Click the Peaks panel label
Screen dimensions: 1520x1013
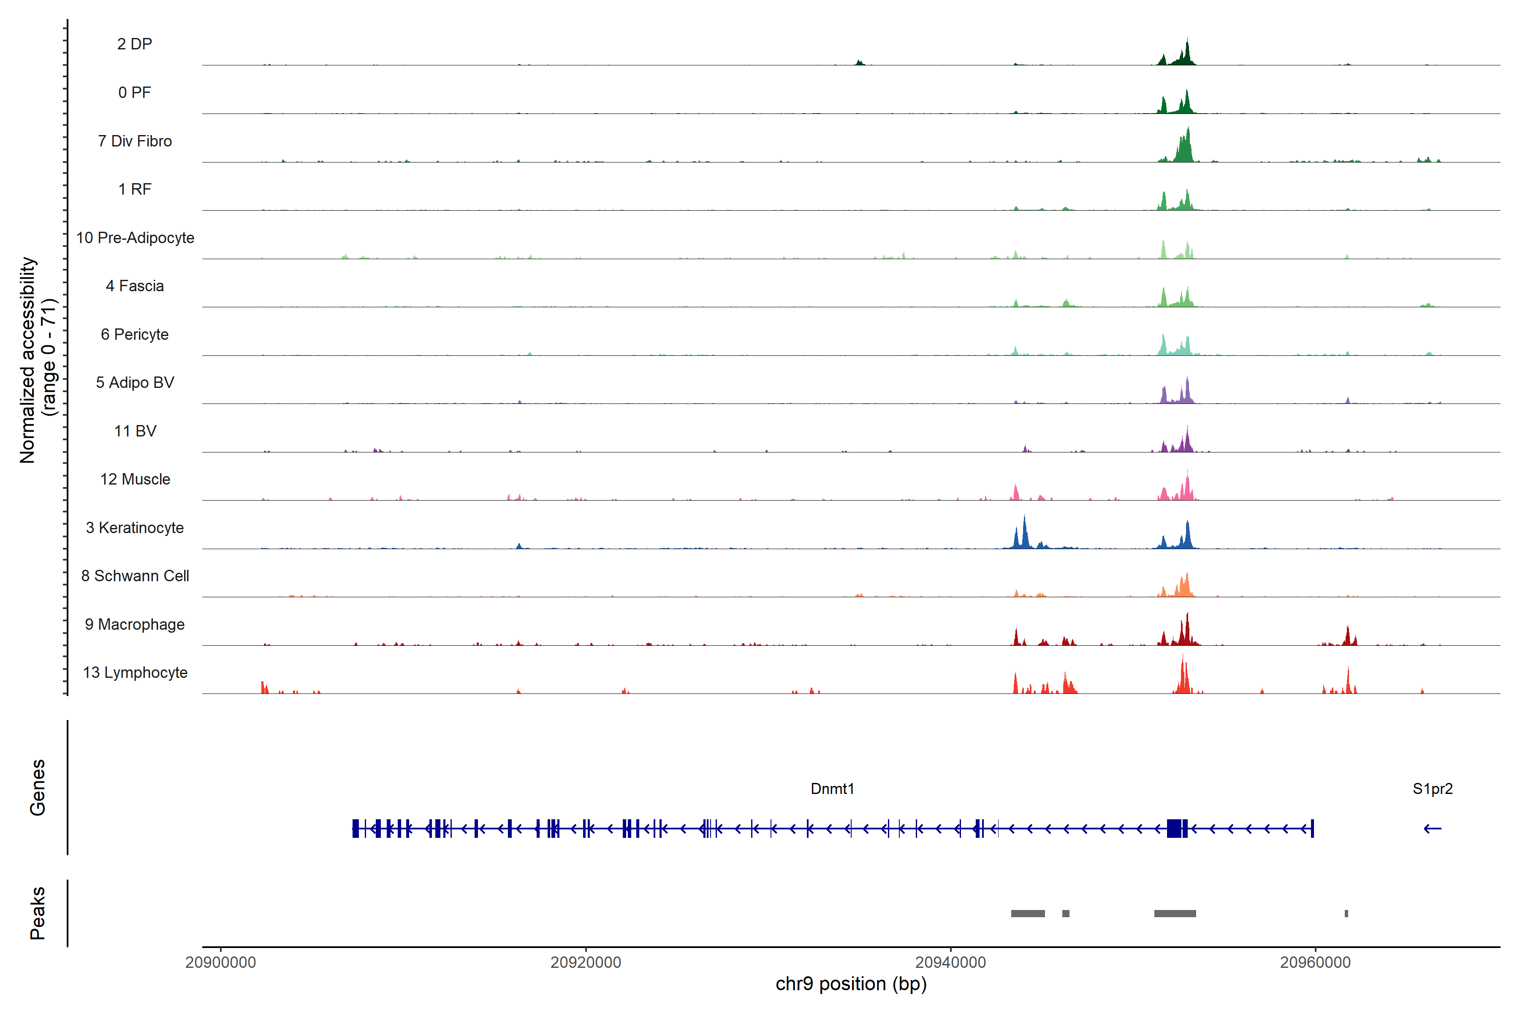(x=38, y=913)
